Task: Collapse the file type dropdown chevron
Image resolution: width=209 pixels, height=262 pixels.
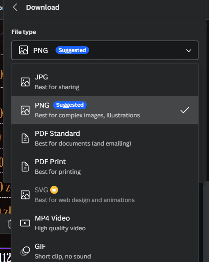Action: [189, 50]
